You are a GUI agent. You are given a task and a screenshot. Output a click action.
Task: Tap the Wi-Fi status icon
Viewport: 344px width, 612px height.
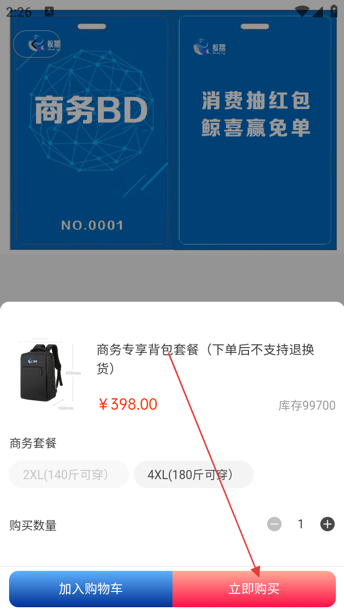(x=302, y=11)
